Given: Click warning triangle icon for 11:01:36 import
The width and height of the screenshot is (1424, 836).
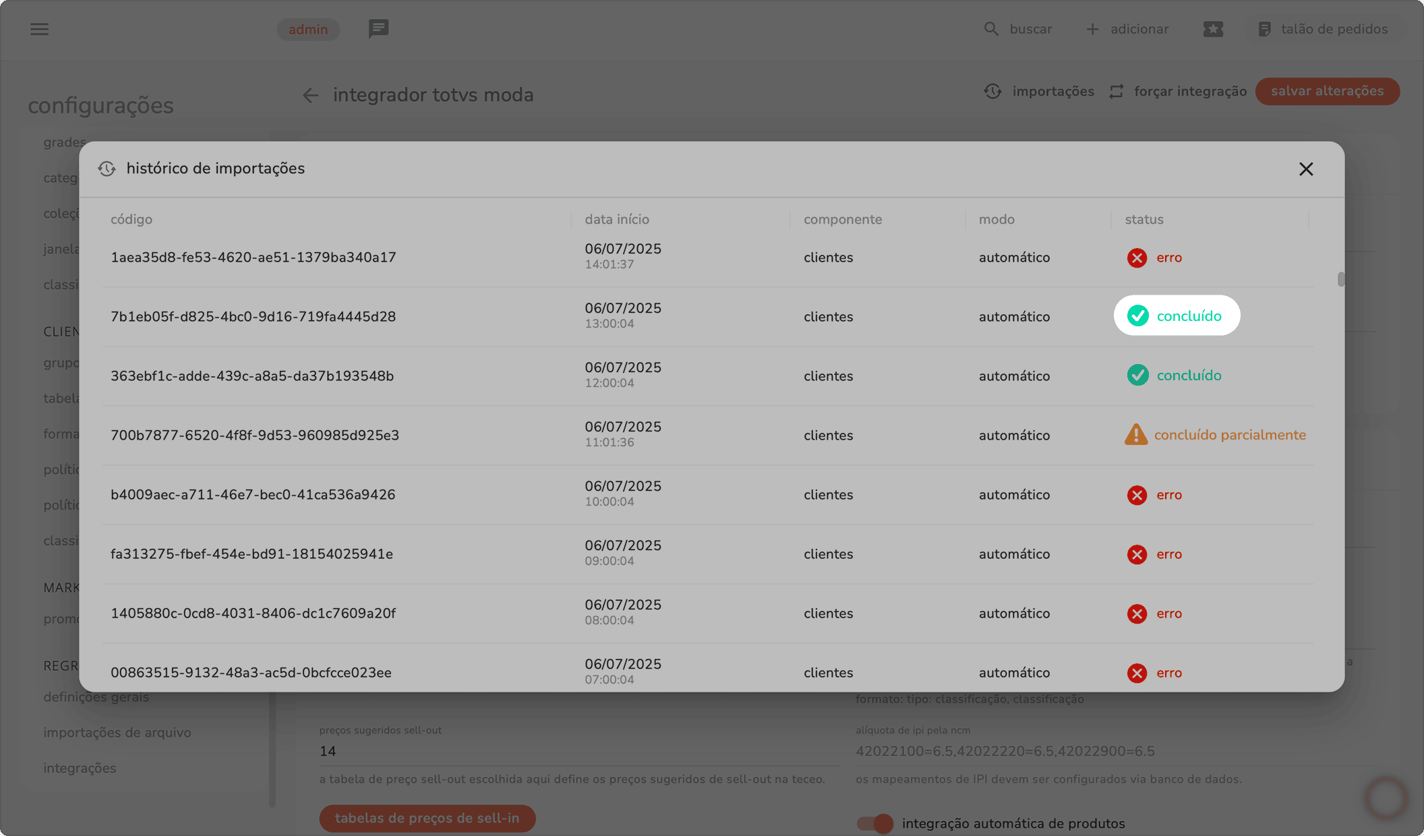Looking at the screenshot, I should (x=1135, y=434).
